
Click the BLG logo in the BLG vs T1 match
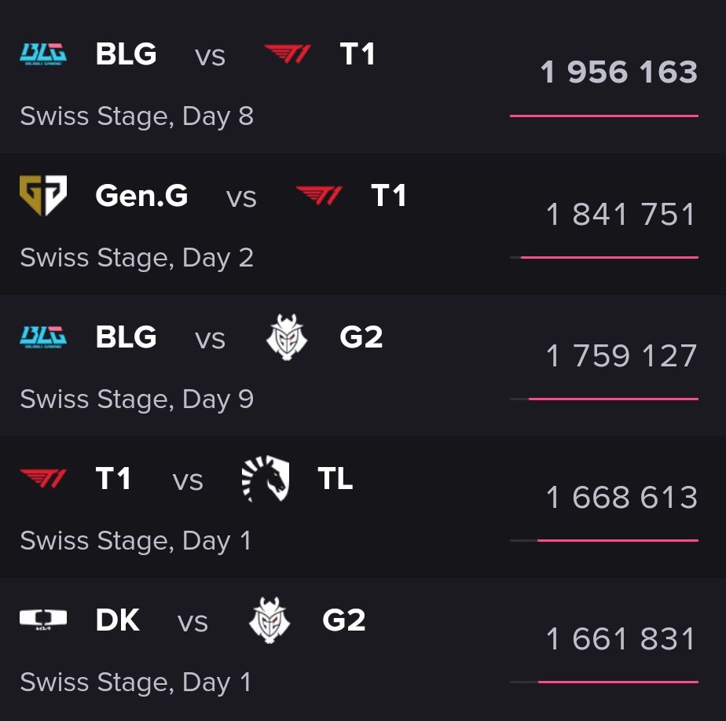tap(43, 54)
